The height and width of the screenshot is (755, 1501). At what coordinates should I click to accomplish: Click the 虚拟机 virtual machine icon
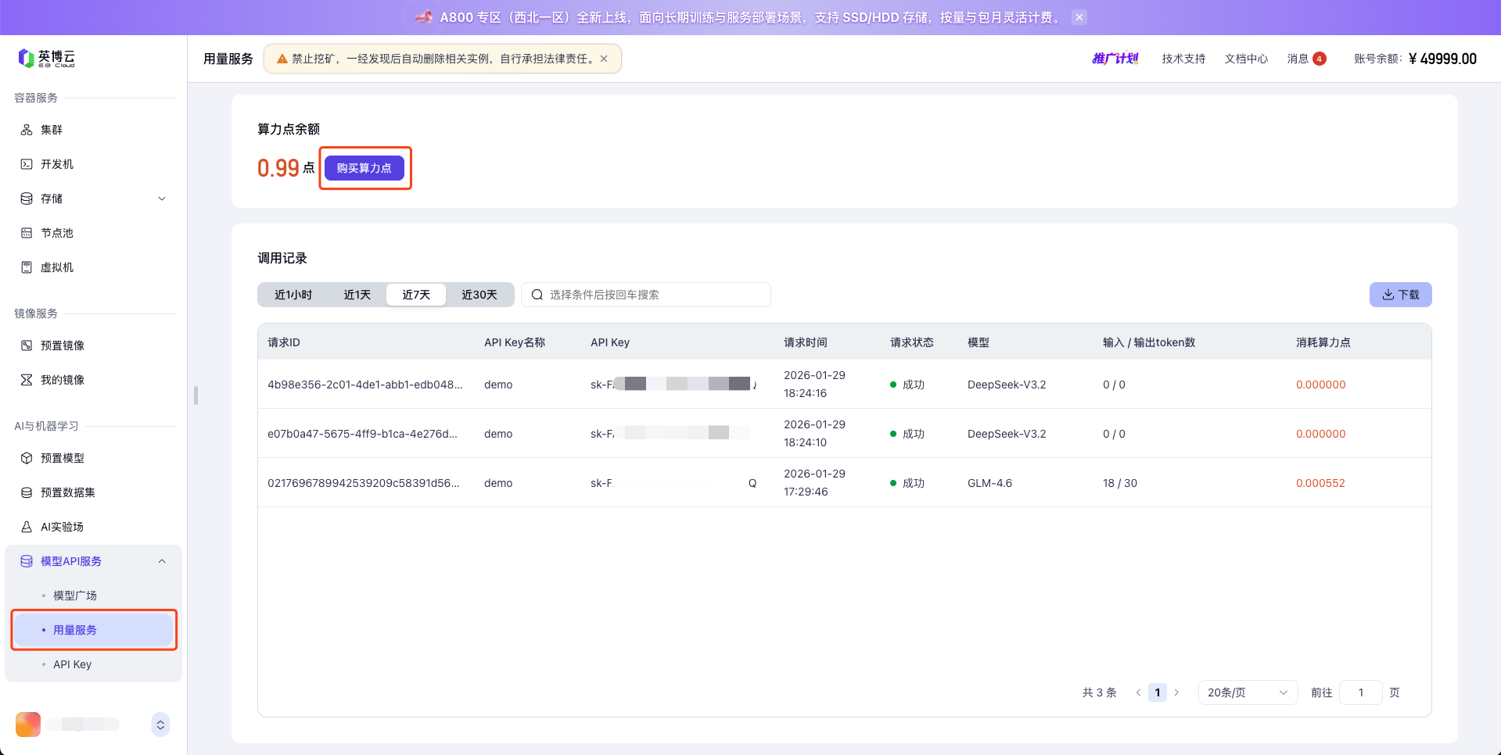click(x=27, y=267)
